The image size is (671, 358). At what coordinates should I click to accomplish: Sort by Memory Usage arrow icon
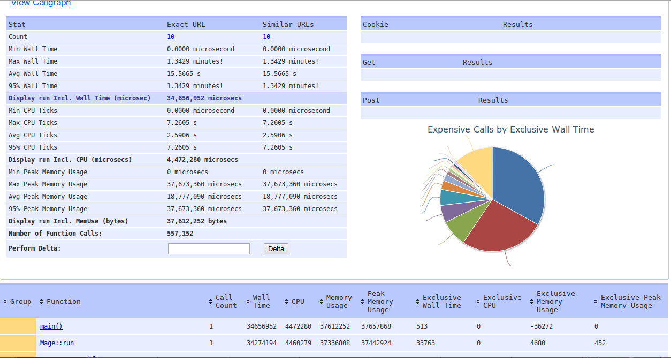[x=322, y=302]
